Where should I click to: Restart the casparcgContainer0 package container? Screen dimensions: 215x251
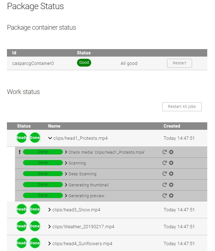179,63
